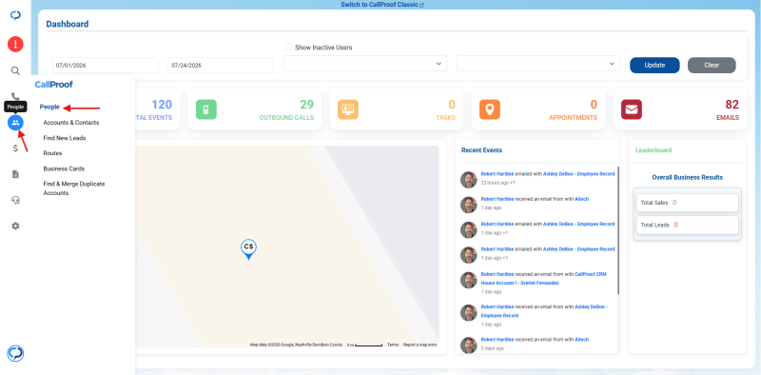Open the dollar sign sales icon

[15, 148]
